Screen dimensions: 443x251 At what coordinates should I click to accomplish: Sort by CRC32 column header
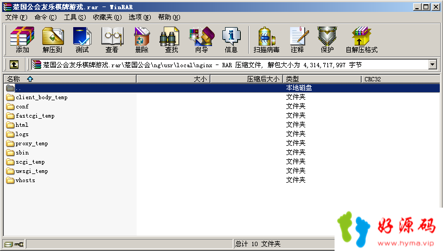coord(400,79)
